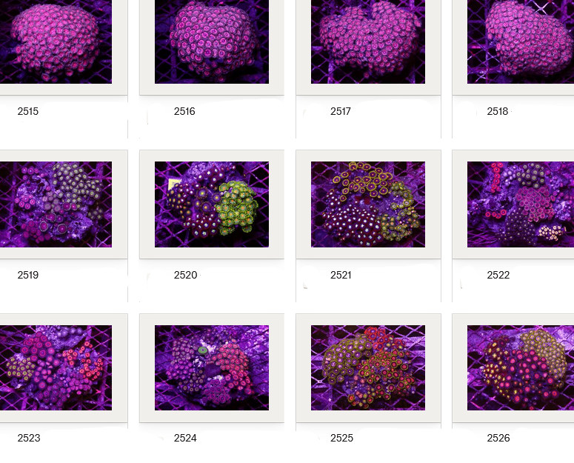Click the label text 2518
Viewport: 574px width, 463px height.
click(498, 111)
